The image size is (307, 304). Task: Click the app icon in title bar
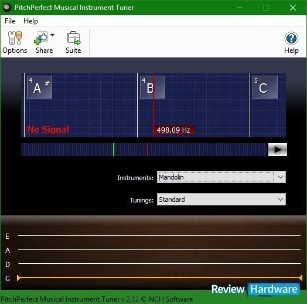(7, 8)
